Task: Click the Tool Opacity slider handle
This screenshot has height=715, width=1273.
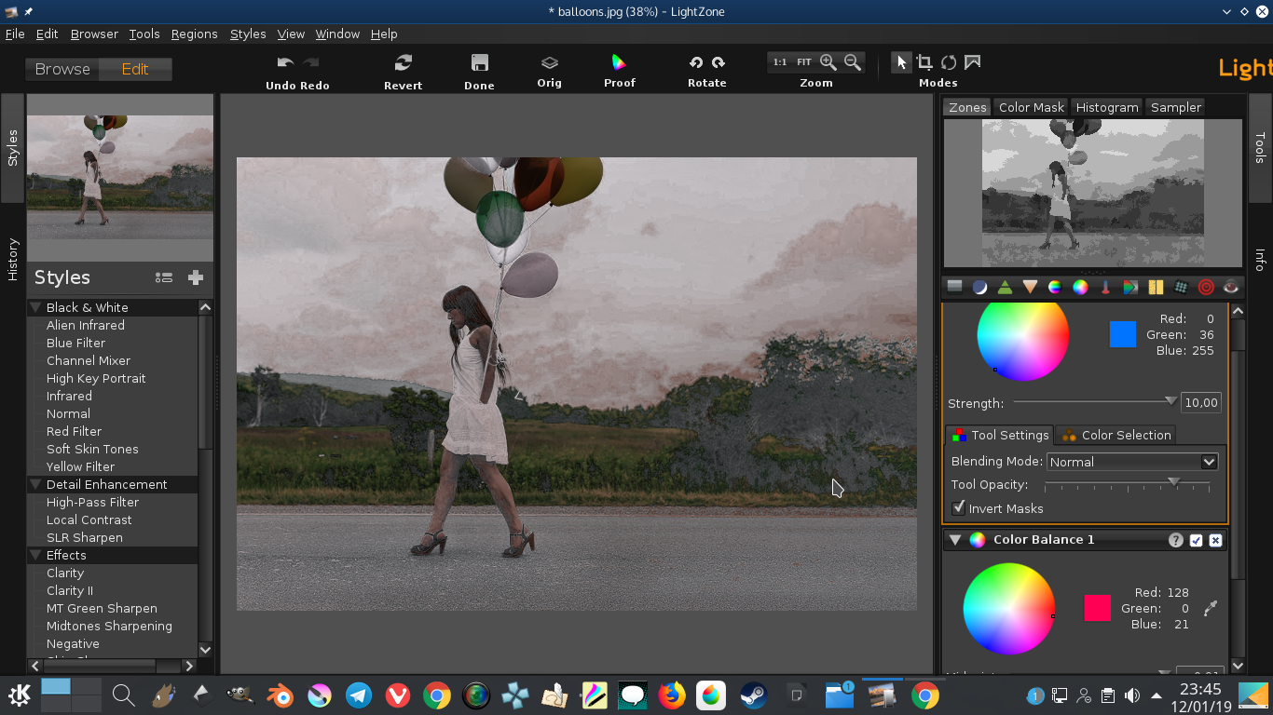Action: [1173, 482]
